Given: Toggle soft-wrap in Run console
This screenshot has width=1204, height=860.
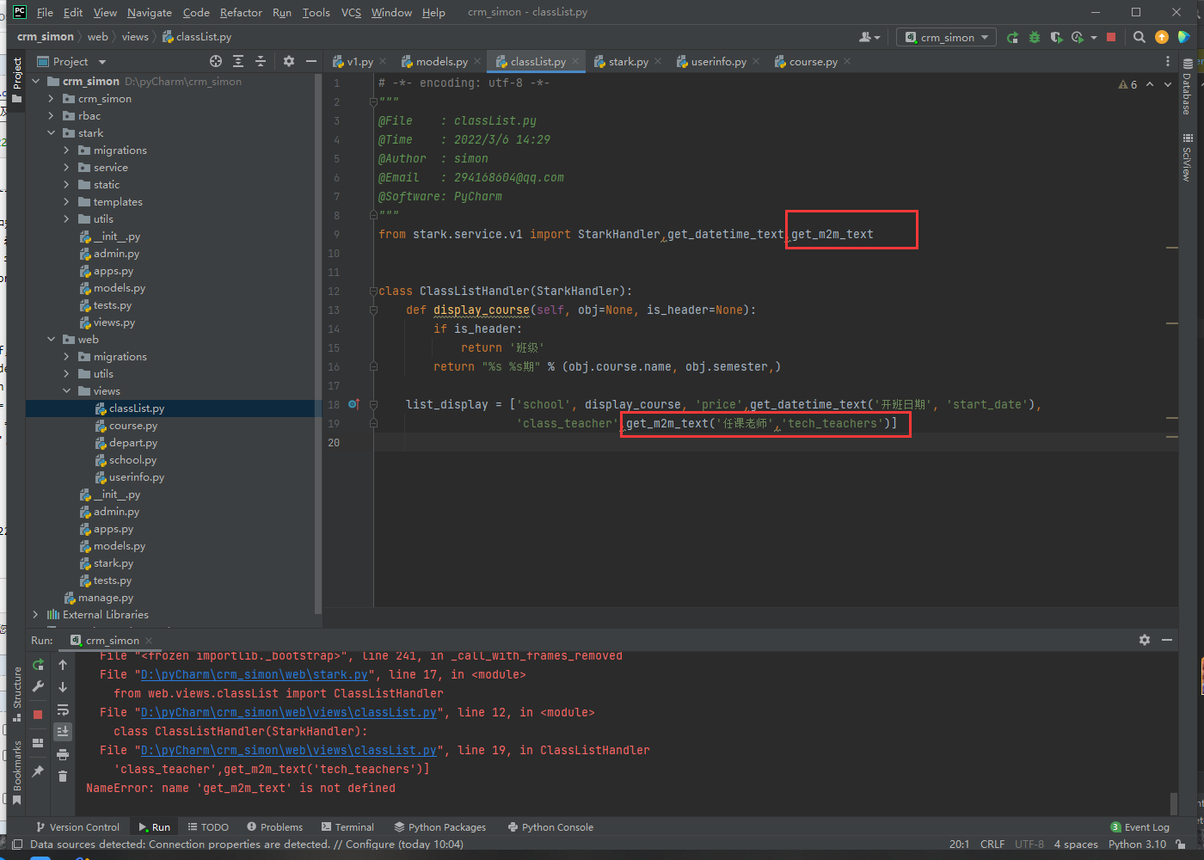Looking at the screenshot, I should 63,709.
